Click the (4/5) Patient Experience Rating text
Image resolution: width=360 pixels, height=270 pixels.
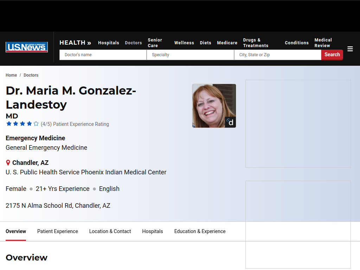click(x=75, y=124)
